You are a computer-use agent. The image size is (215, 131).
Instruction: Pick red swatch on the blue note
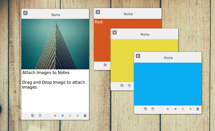coord(168,109)
